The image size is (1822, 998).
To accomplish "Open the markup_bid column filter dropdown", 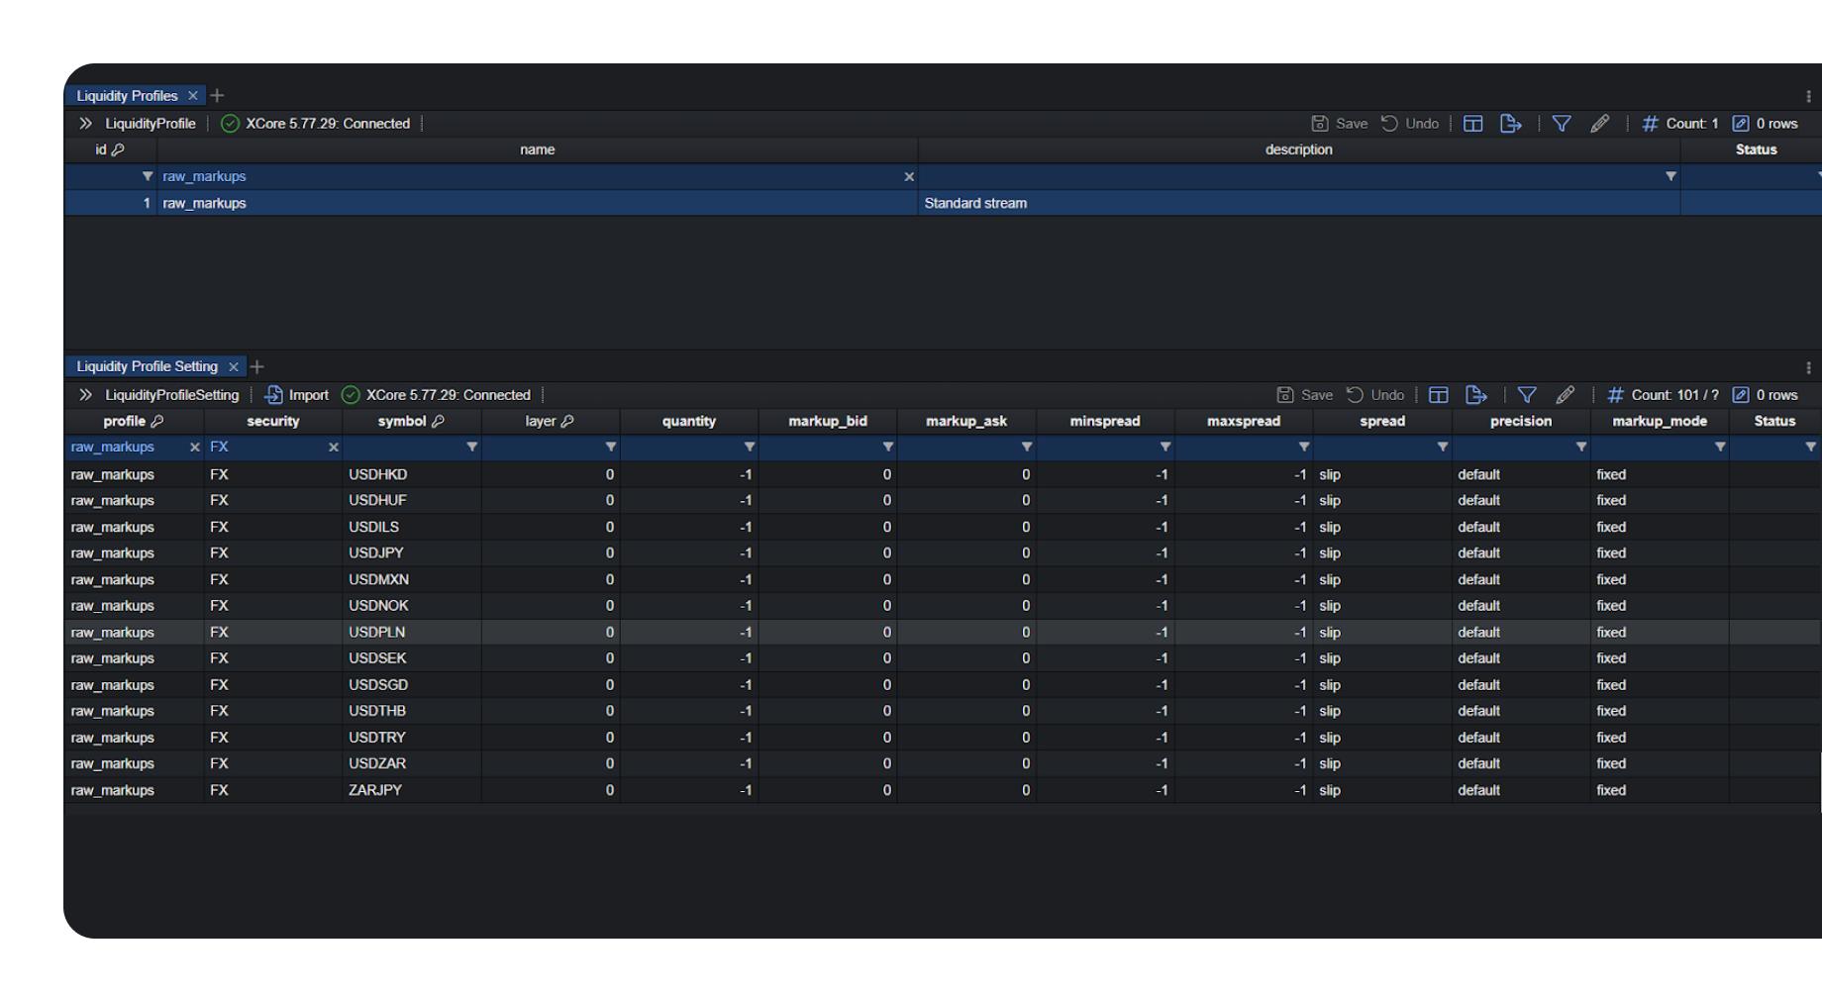I will [888, 448].
